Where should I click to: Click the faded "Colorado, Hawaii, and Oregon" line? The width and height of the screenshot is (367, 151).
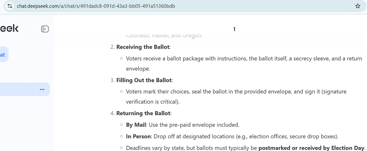[x=164, y=36]
